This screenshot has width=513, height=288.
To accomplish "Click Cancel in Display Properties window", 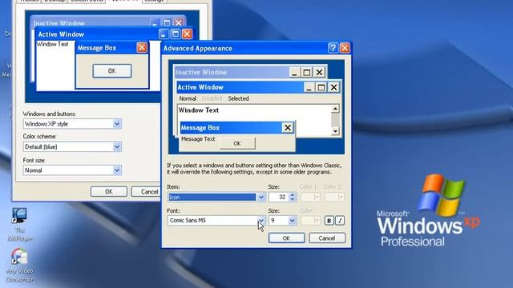I will click(146, 192).
